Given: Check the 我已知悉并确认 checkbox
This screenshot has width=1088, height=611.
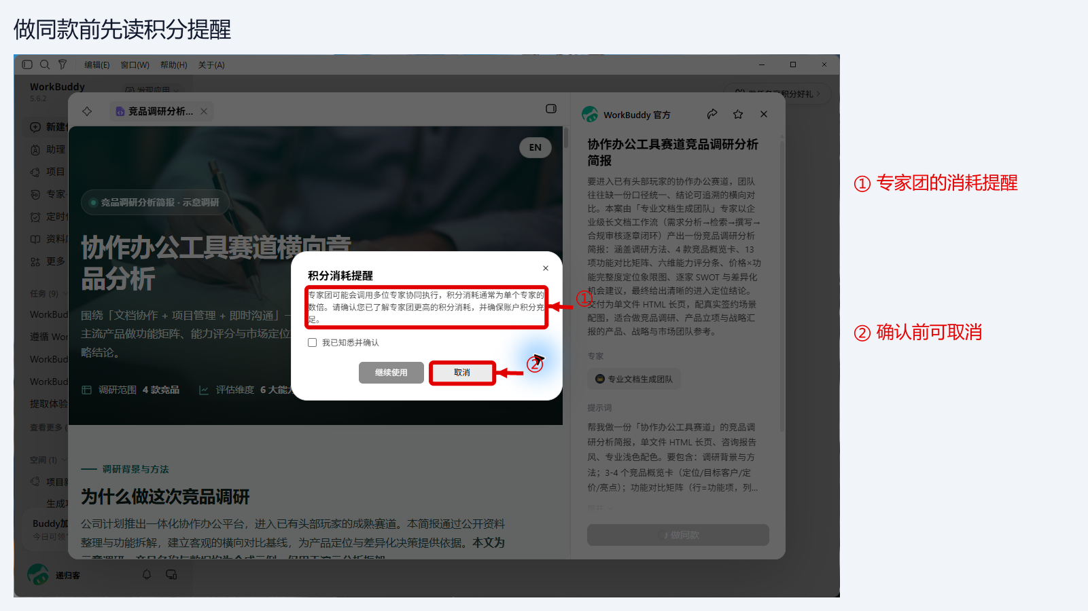Looking at the screenshot, I should (x=313, y=343).
